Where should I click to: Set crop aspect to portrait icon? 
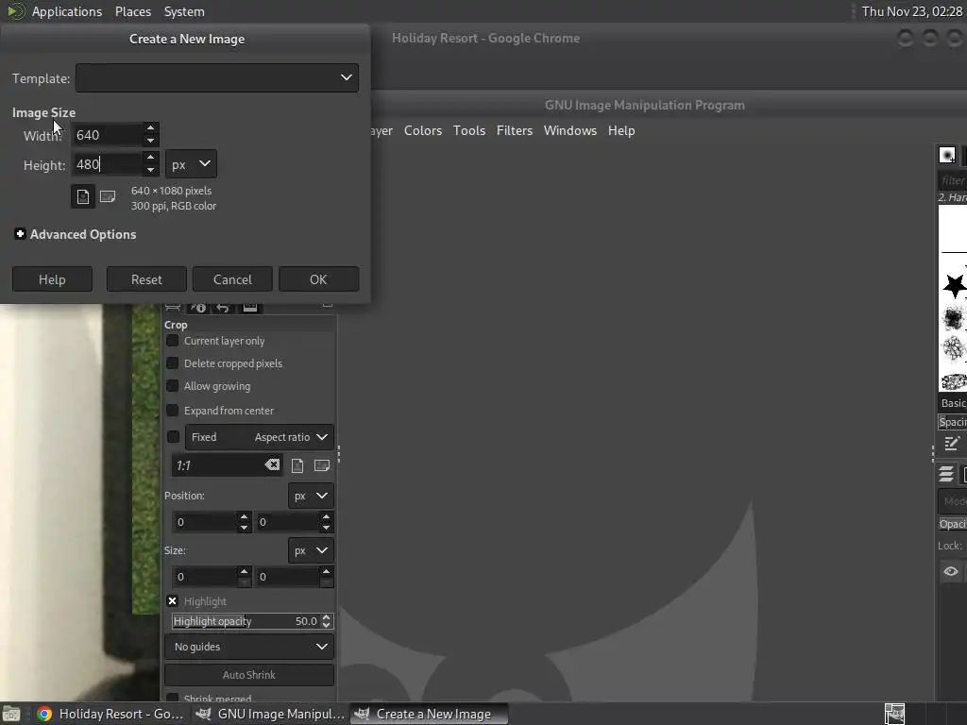297,465
